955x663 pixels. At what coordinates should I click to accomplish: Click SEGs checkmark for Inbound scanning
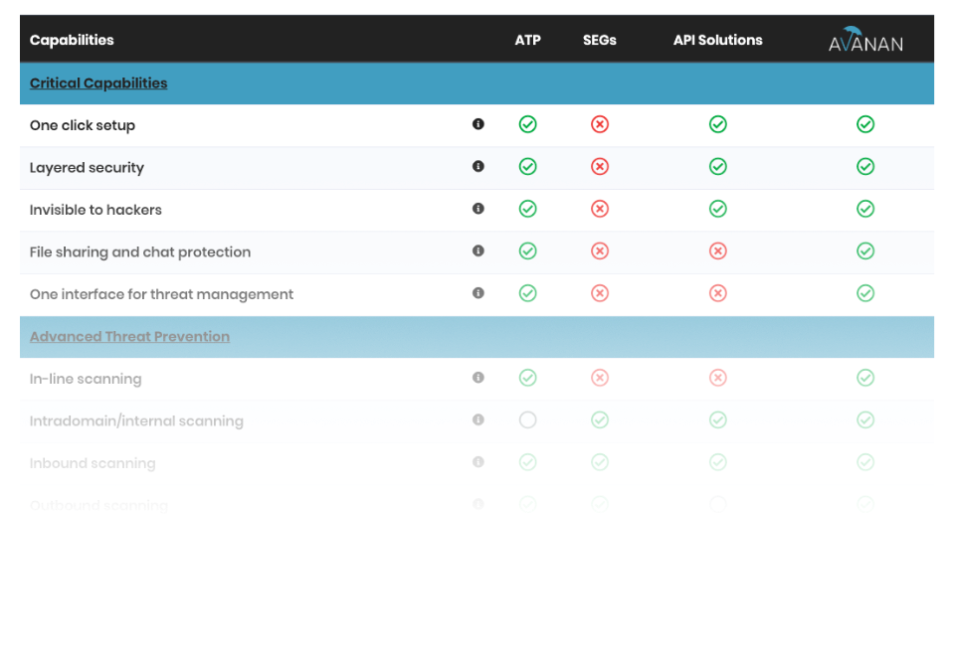click(600, 462)
